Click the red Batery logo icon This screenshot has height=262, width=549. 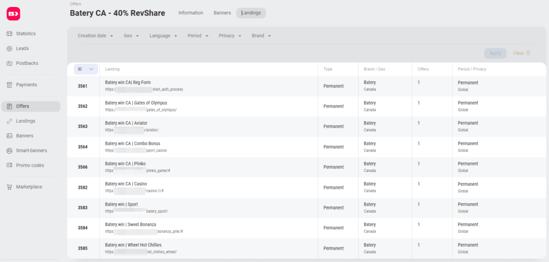pos(13,13)
